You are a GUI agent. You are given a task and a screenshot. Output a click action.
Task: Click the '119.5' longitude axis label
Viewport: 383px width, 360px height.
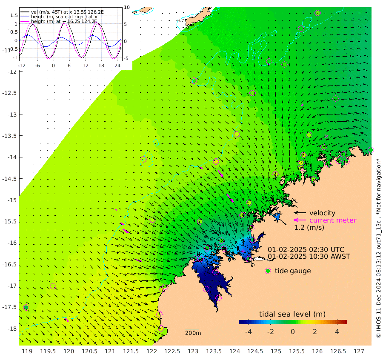click(x=48, y=351)
